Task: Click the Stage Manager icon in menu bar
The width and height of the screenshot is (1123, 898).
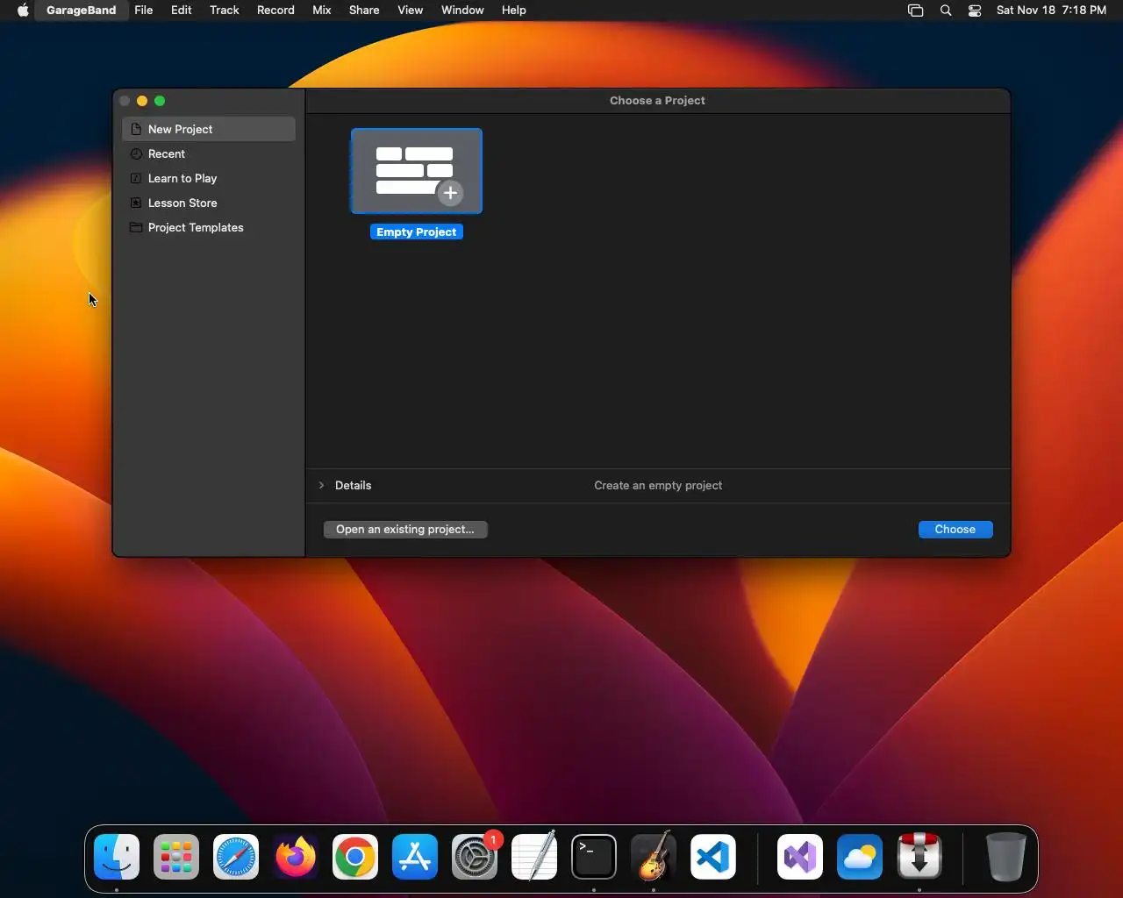Action: click(915, 11)
